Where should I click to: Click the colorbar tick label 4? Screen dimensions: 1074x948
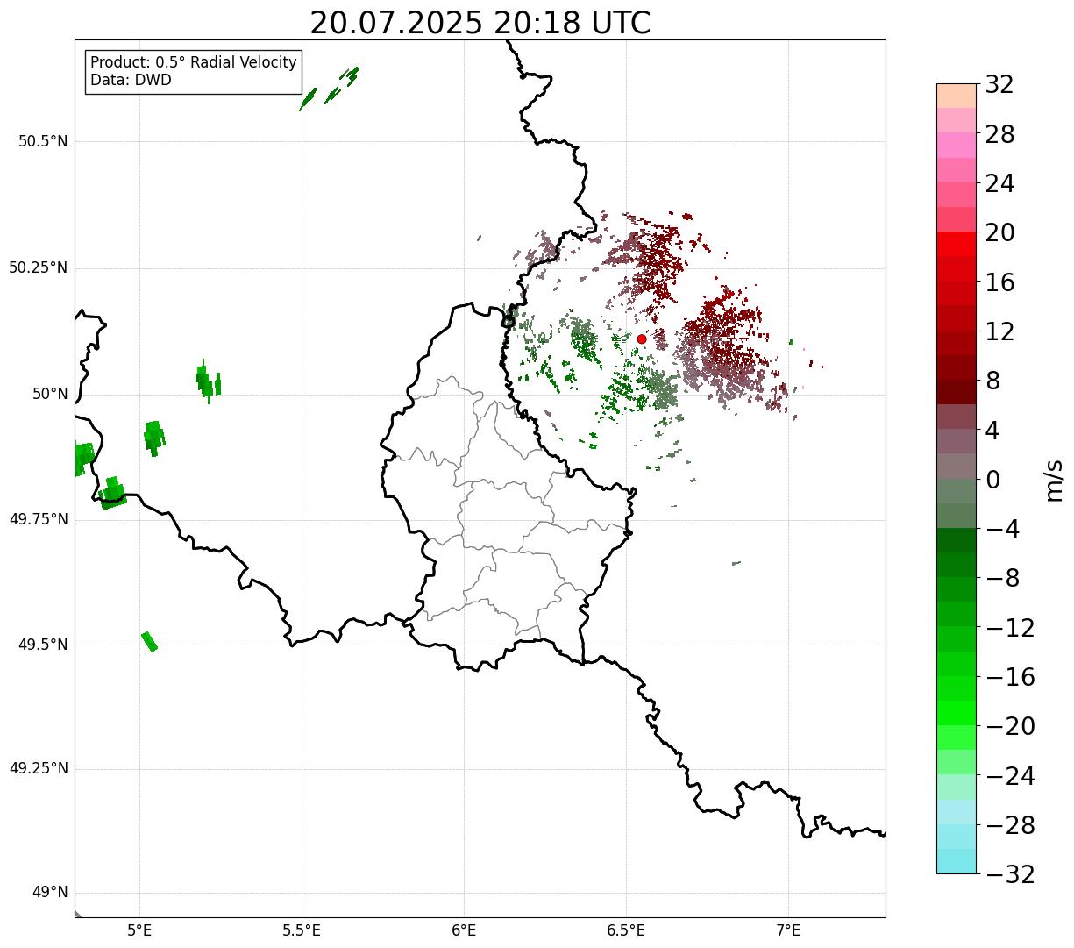click(x=992, y=431)
